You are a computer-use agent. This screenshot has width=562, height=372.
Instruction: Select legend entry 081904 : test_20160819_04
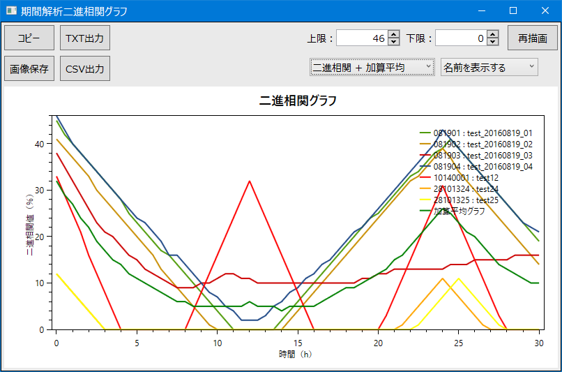click(476, 166)
